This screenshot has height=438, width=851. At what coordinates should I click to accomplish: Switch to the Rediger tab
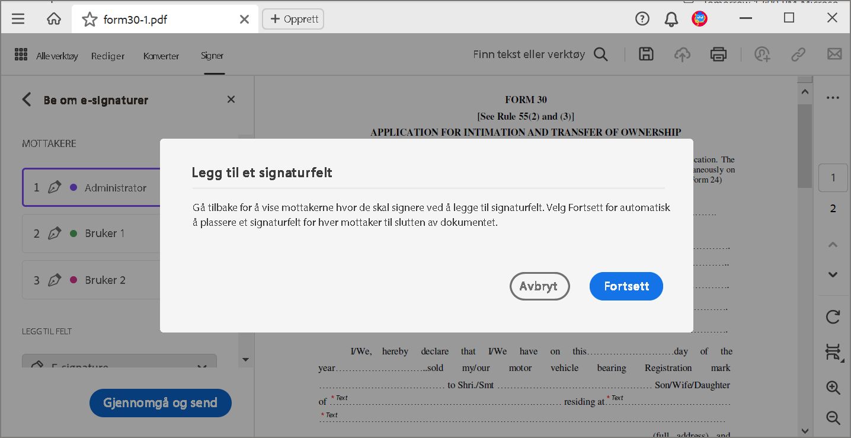click(x=107, y=56)
